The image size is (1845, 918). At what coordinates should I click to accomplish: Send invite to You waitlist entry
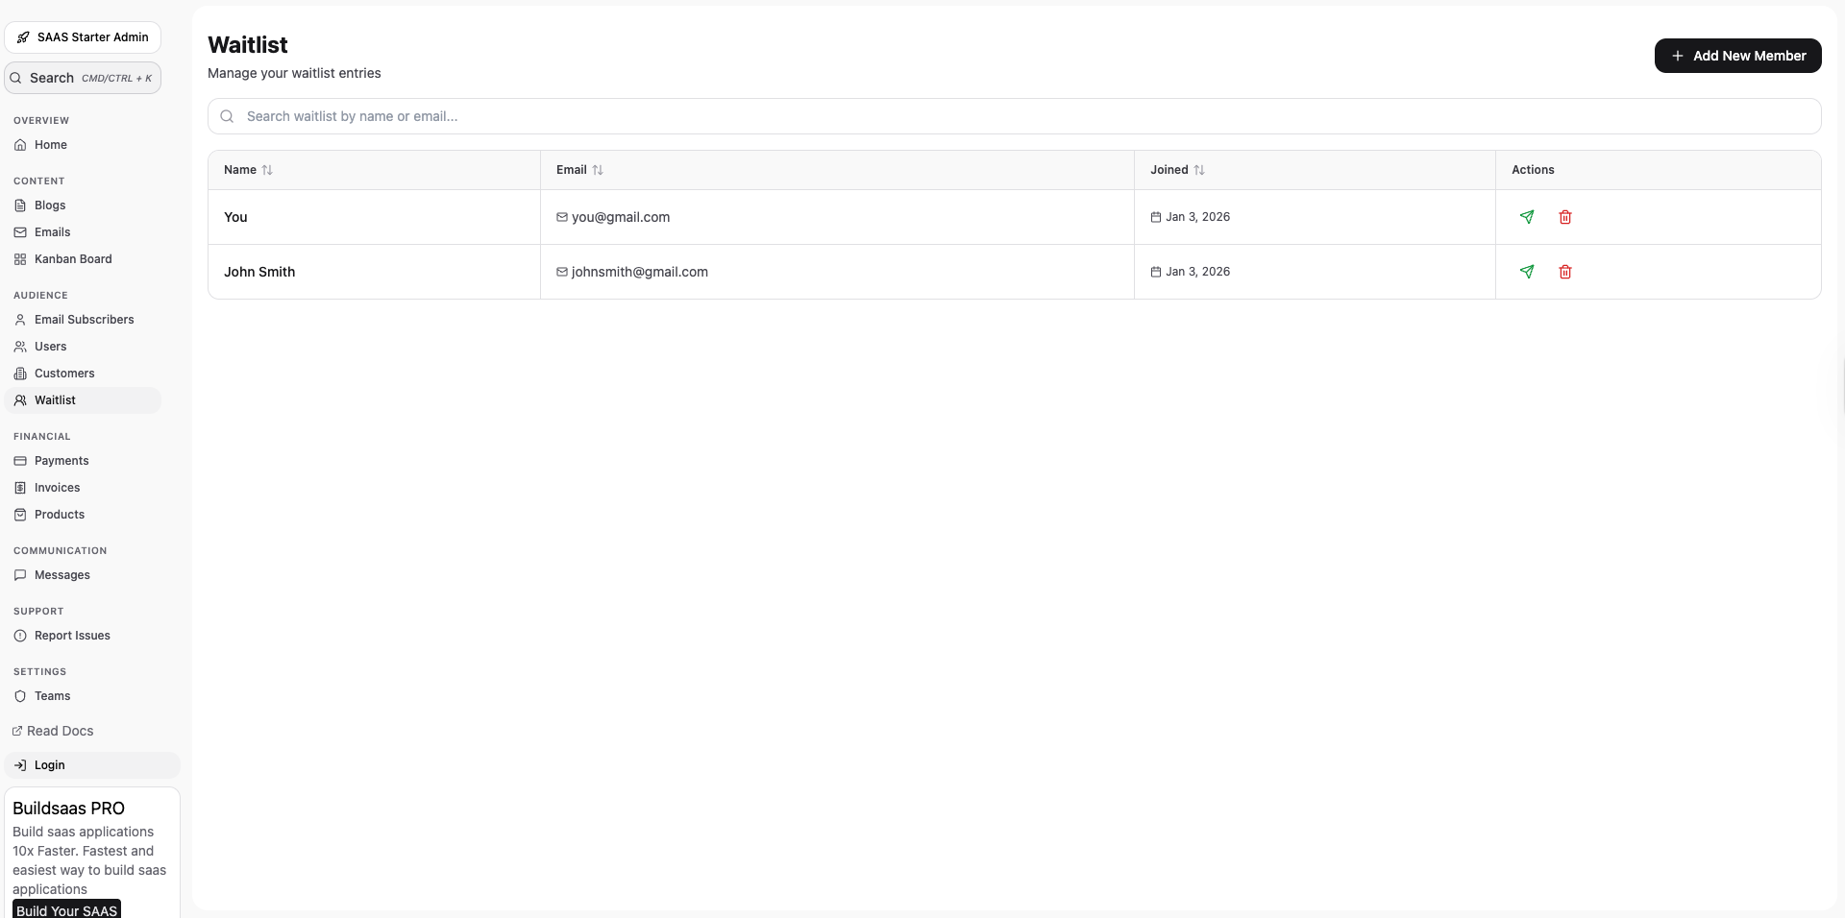point(1527,217)
